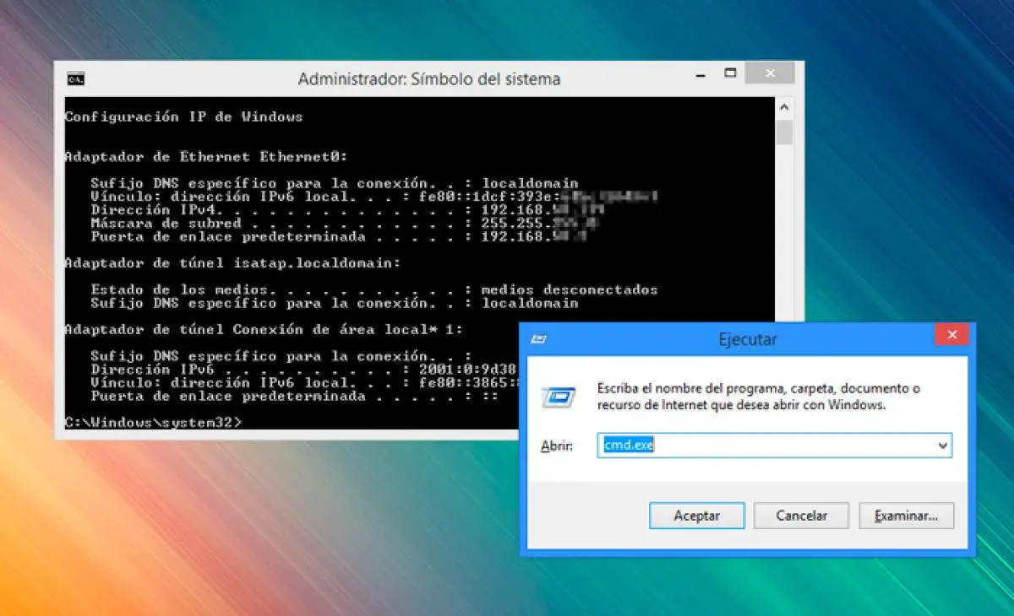This screenshot has width=1014, height=616.
Task: Click the Ejecutar title bar icon
Action: (537, 339)
